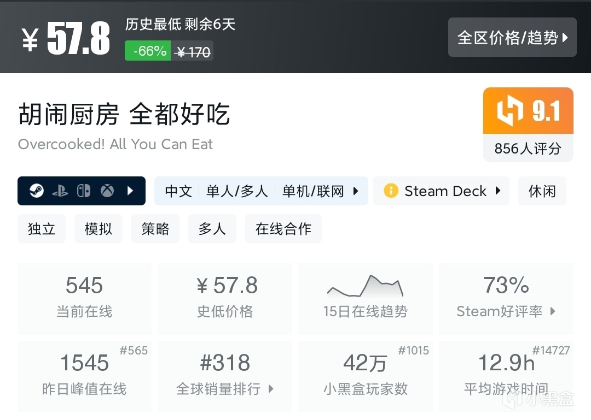Select the 策略 genre tag
Screen dimensions: 591x420
155,228
